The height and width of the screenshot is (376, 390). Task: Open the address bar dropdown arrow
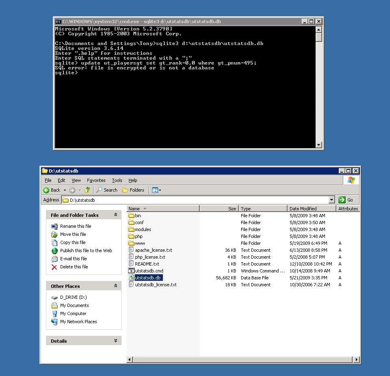pos(331,200)
